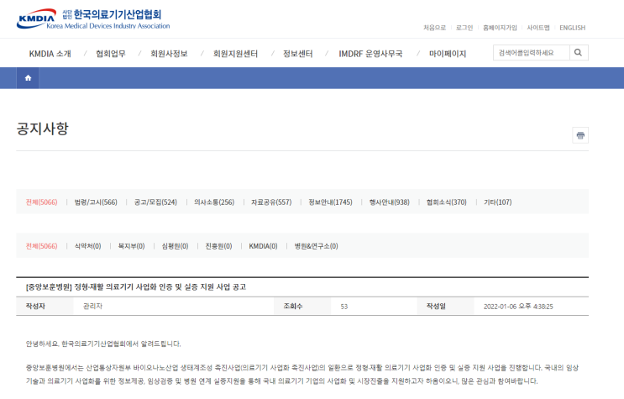Open the 협회업무 menu
Image resolution: width=624 pixels, height=399 pixels.
pyautogui.click(x=111, y=54)
